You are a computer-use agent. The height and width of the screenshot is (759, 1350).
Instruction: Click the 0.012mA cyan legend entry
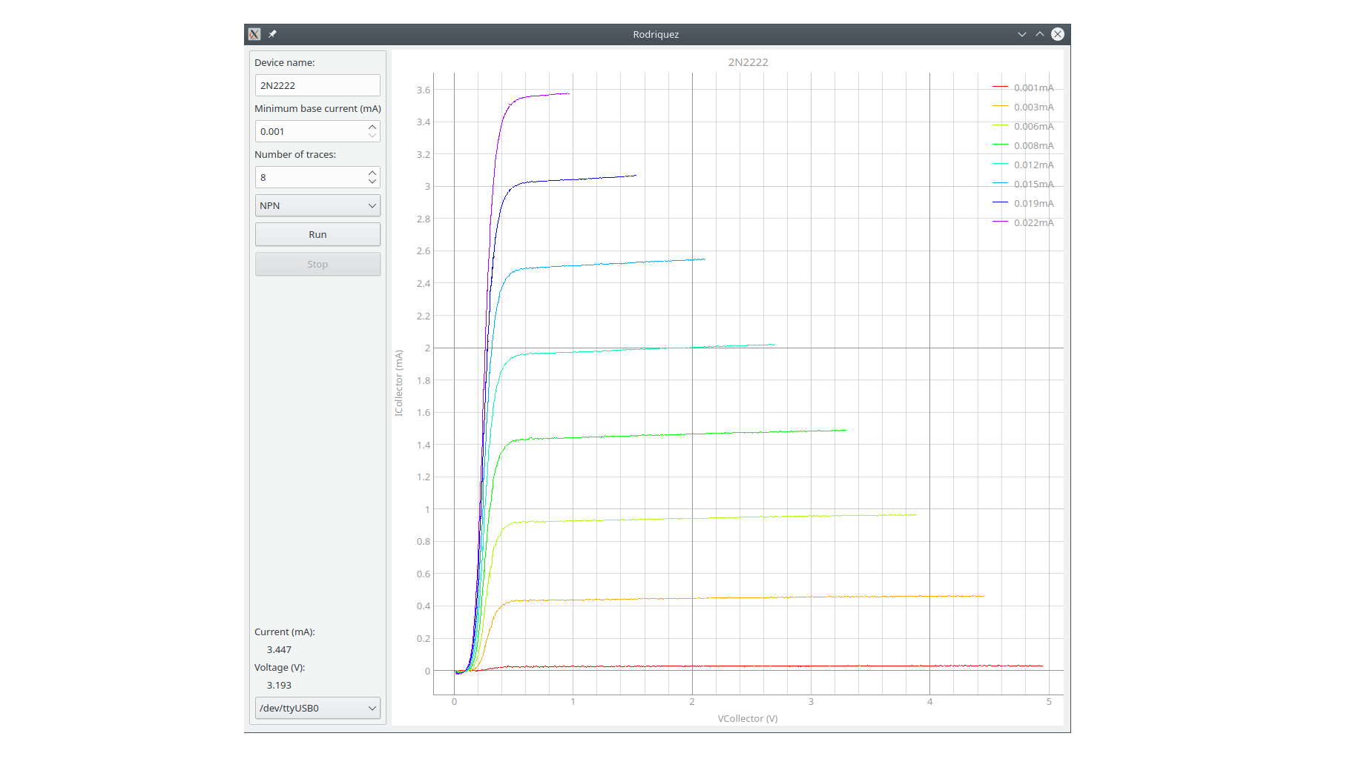(x=1033, y=165)
